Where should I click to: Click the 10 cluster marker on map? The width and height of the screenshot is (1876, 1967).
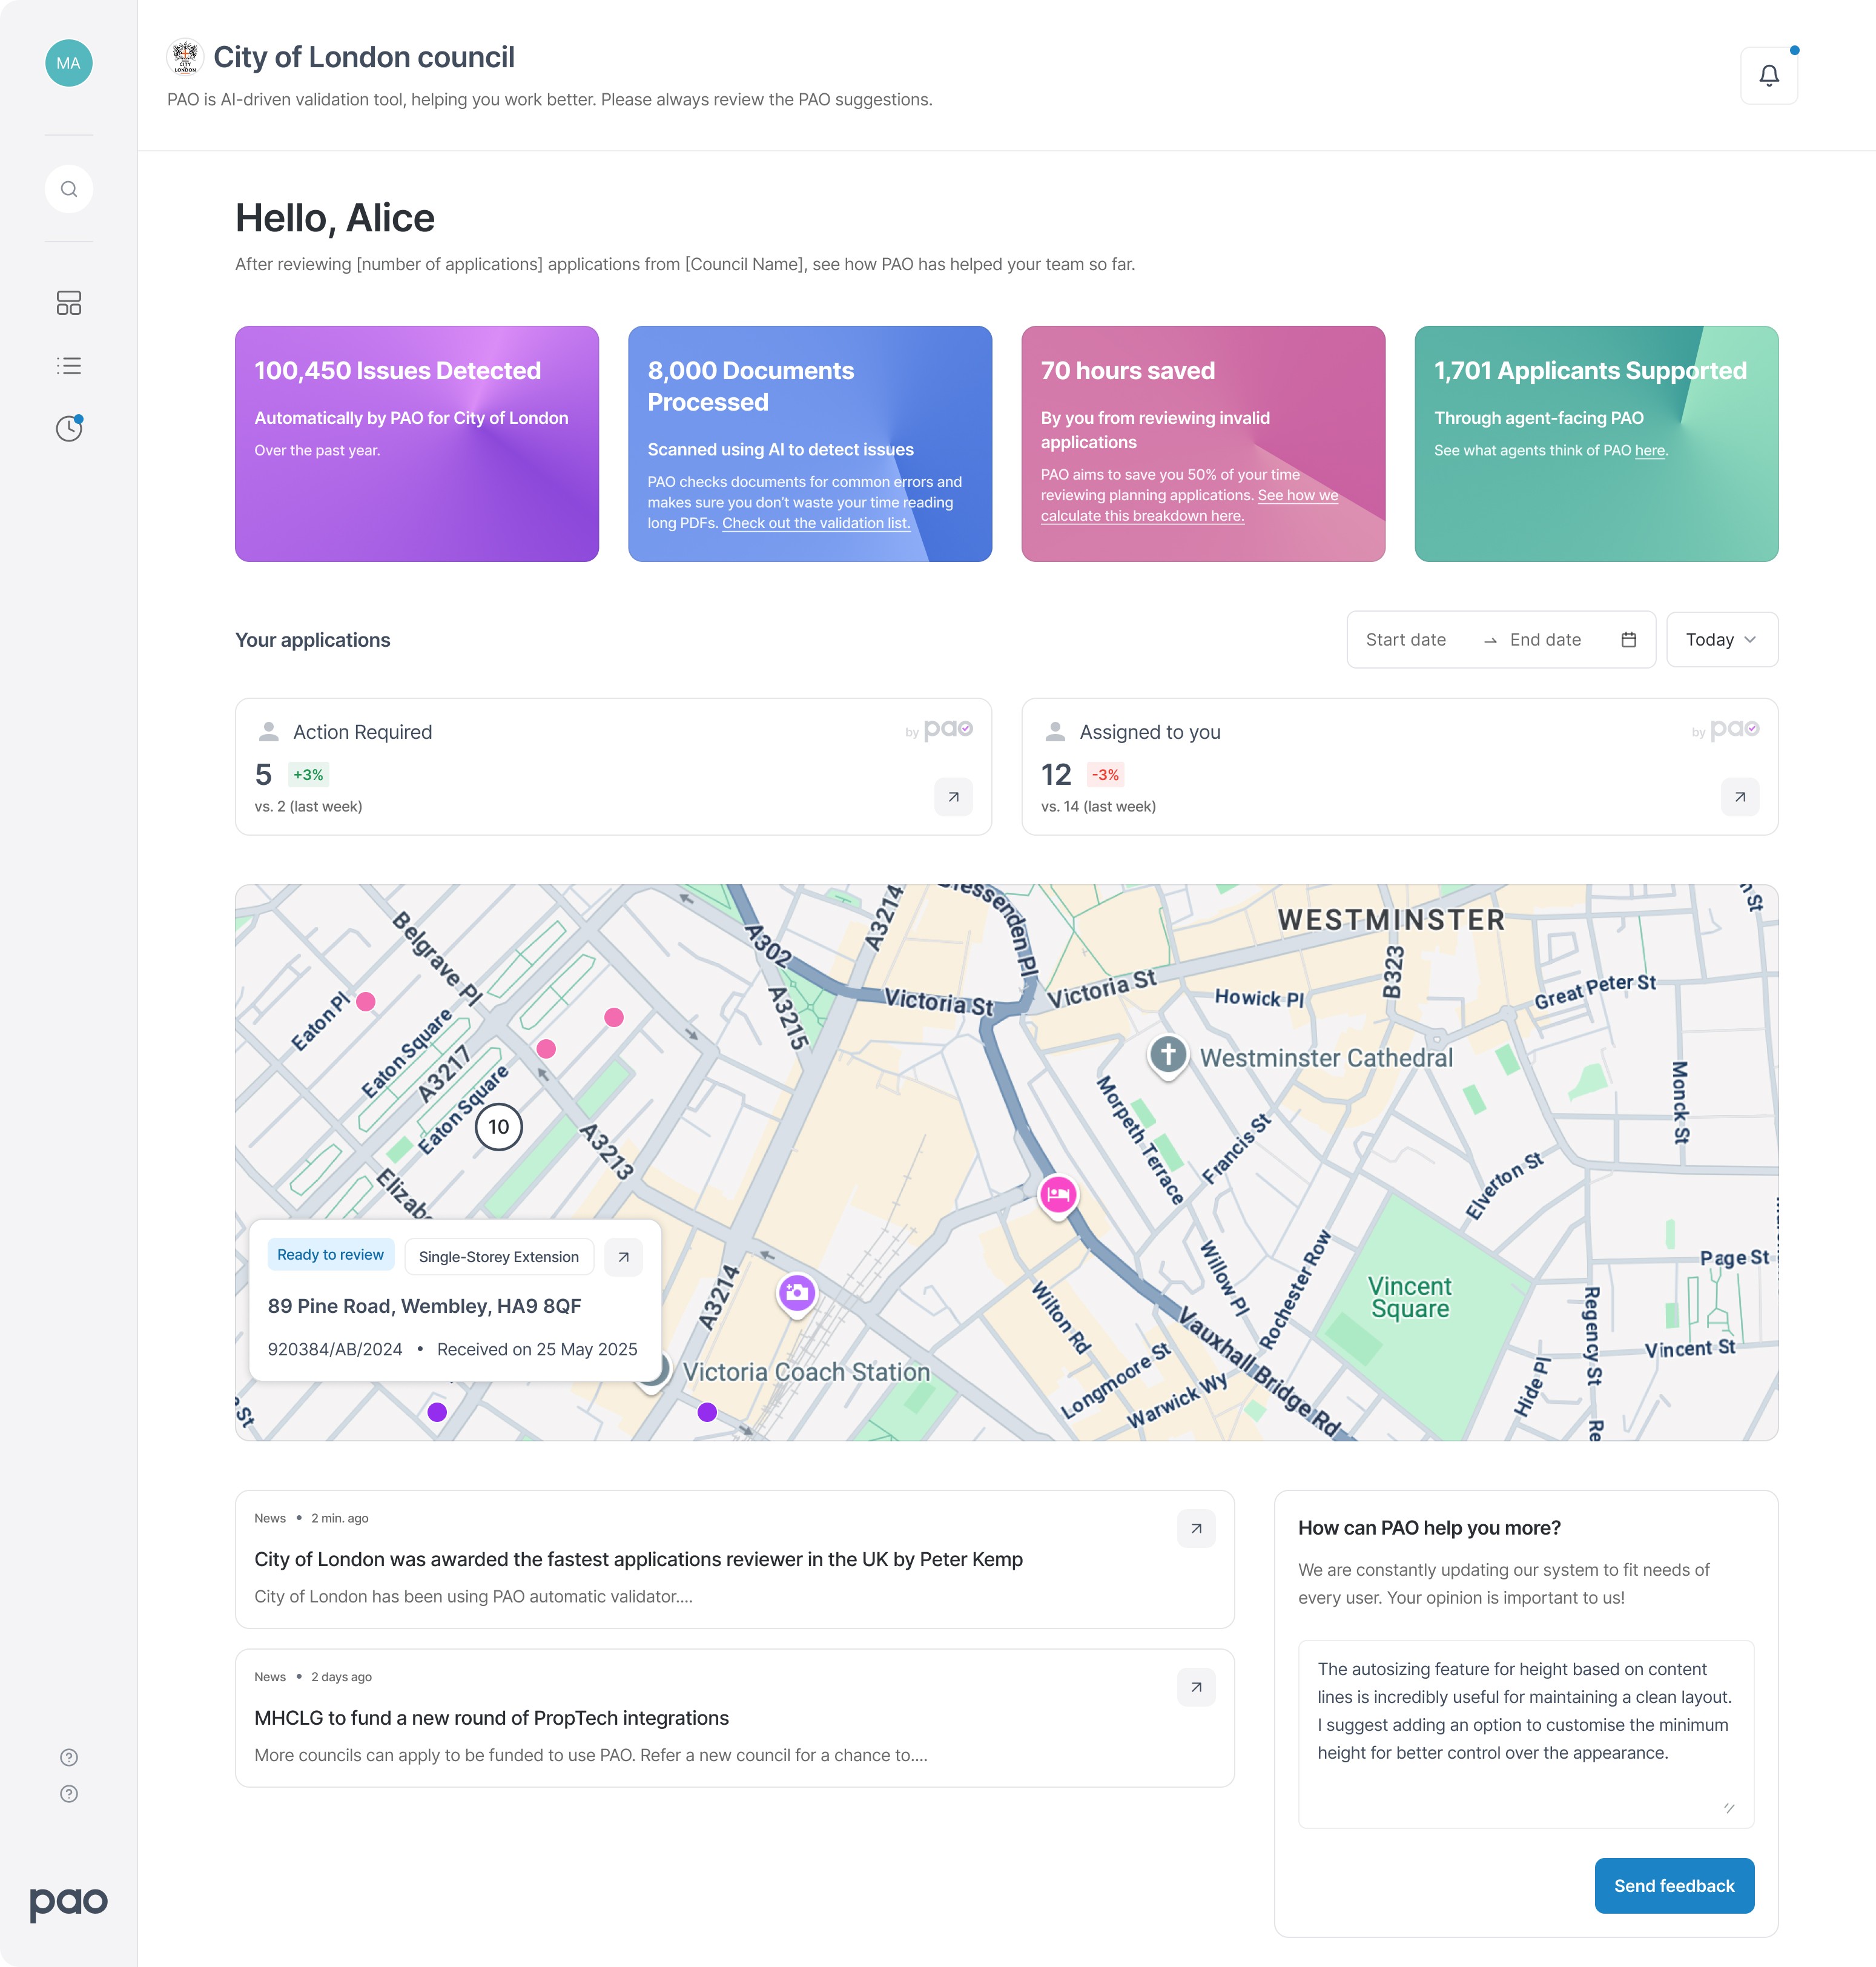pyautogui.click(x=498, y=1127)
